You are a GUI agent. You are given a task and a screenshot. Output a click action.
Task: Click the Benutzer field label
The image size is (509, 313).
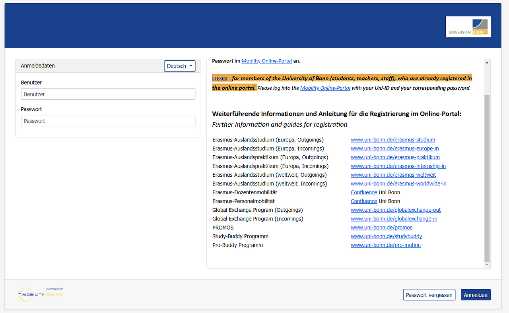tap(31, 83)
